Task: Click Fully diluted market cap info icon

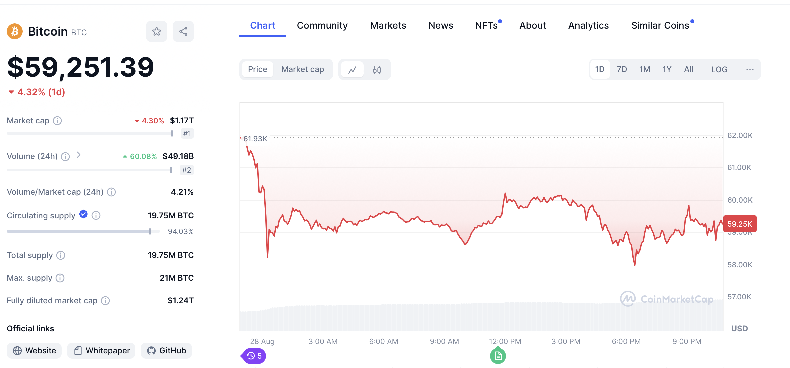Action: click(105, 301)
